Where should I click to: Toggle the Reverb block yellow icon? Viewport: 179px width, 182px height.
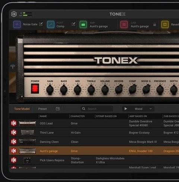pyautogui.click(x=165, y=24)
